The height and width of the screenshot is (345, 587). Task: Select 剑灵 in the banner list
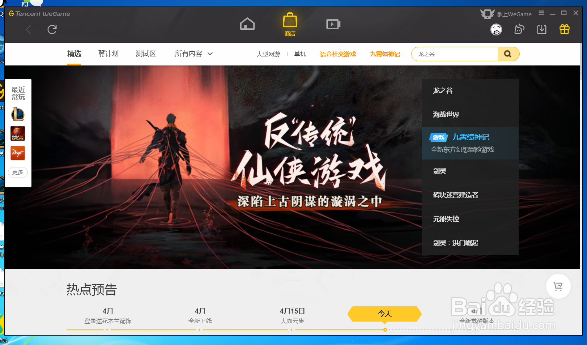coord(470,171)
